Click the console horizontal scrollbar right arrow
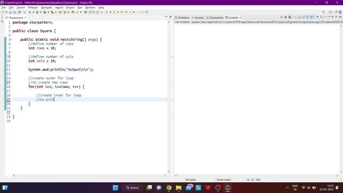This screenshot has width=343, height=193. [x=337, y=175]
